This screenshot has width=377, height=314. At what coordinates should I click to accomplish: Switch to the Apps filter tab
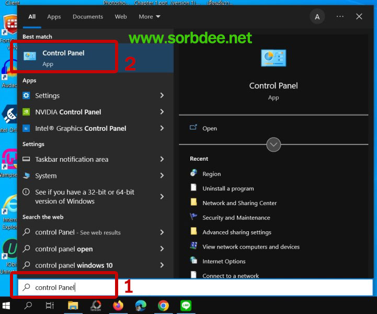point(54,17)
